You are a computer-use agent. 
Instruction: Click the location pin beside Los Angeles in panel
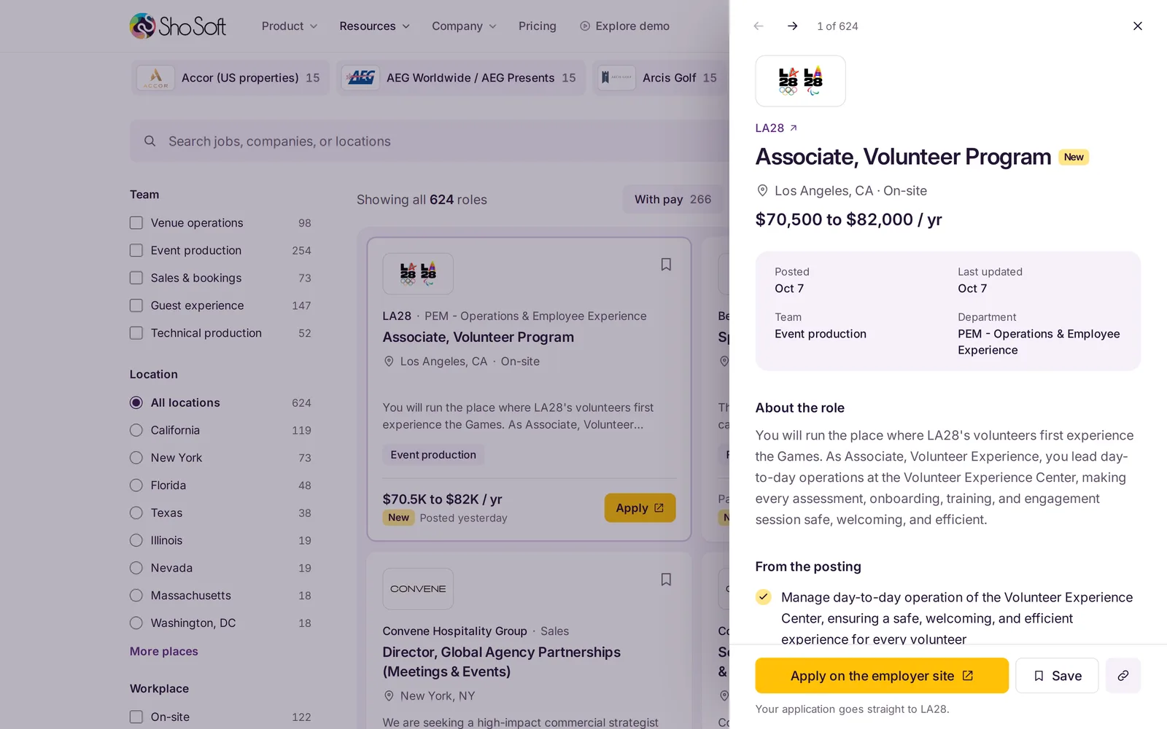(x=762, y=191)
